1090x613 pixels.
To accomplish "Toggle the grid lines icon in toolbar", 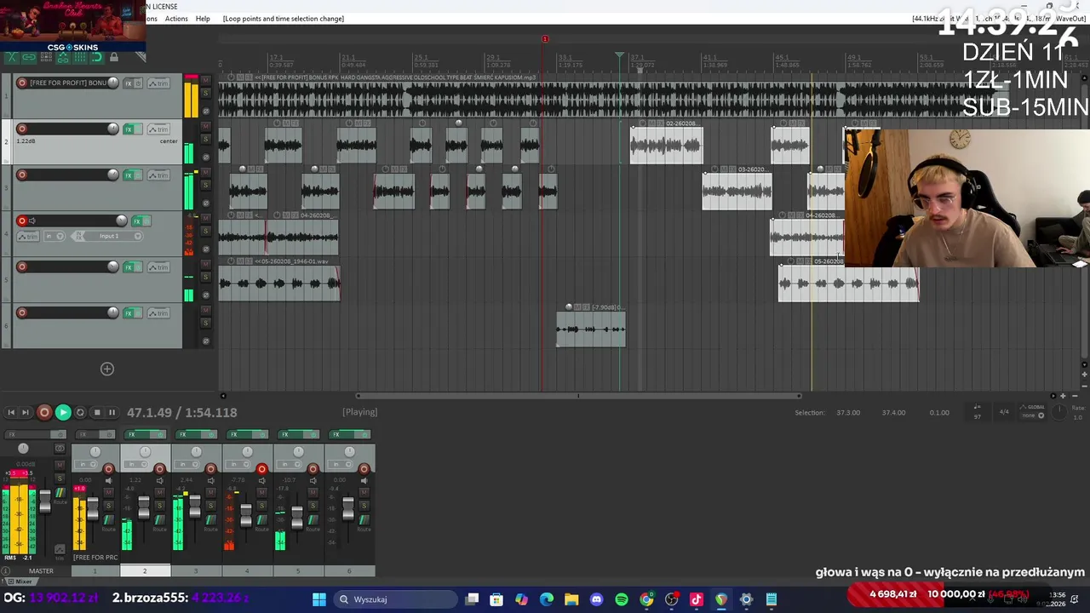I will tap(80, 57).
